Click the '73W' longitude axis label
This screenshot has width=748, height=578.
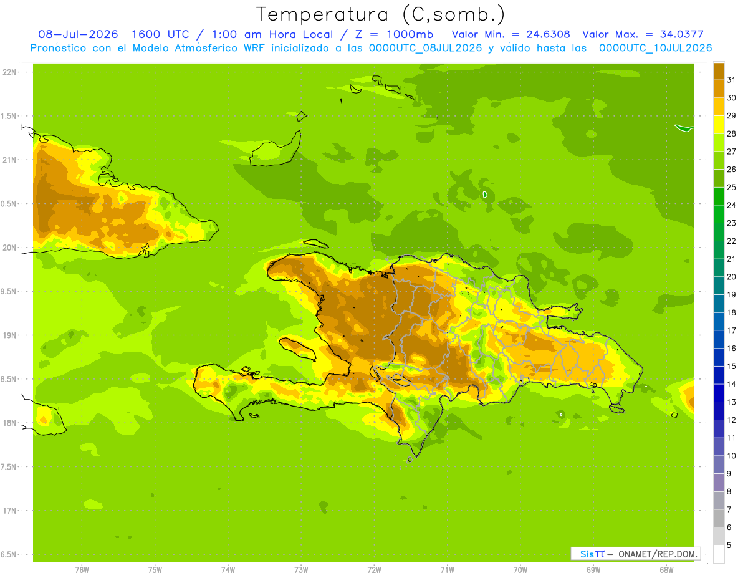(301, 570)
